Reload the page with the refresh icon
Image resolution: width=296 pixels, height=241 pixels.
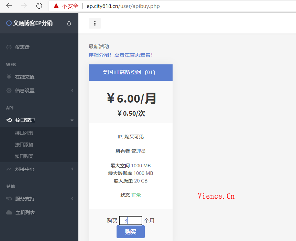39,6
